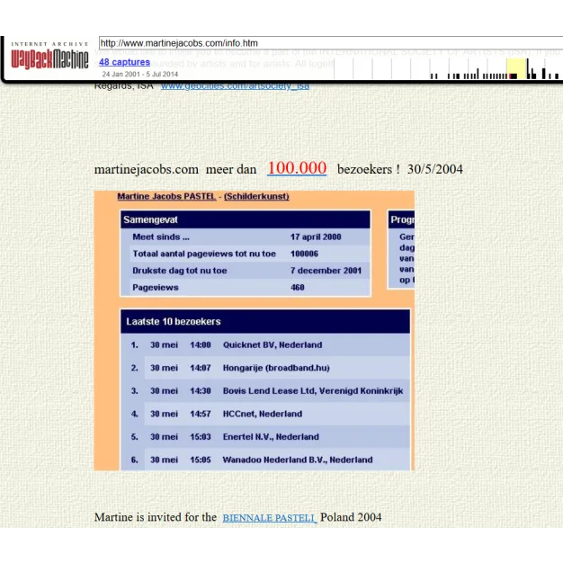
Task: Select the Hongarije (broadband.hu) visitor row
Action: [x=264, y=368]
